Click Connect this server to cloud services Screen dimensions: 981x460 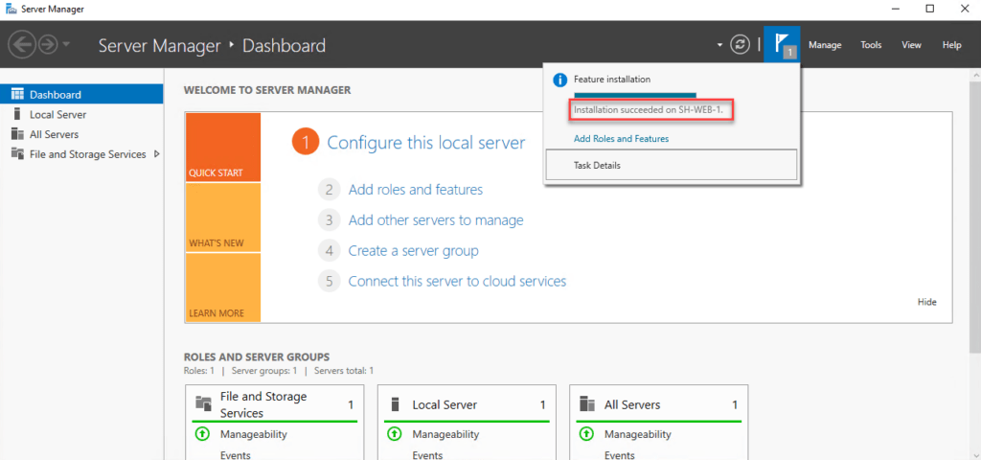[x=457, y=282]
